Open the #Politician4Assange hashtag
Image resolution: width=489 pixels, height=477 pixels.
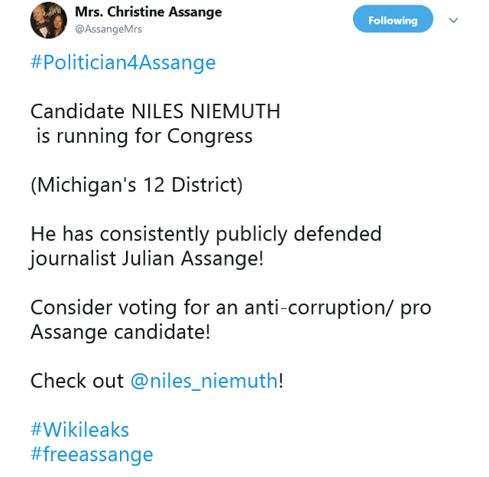point(123,63)
